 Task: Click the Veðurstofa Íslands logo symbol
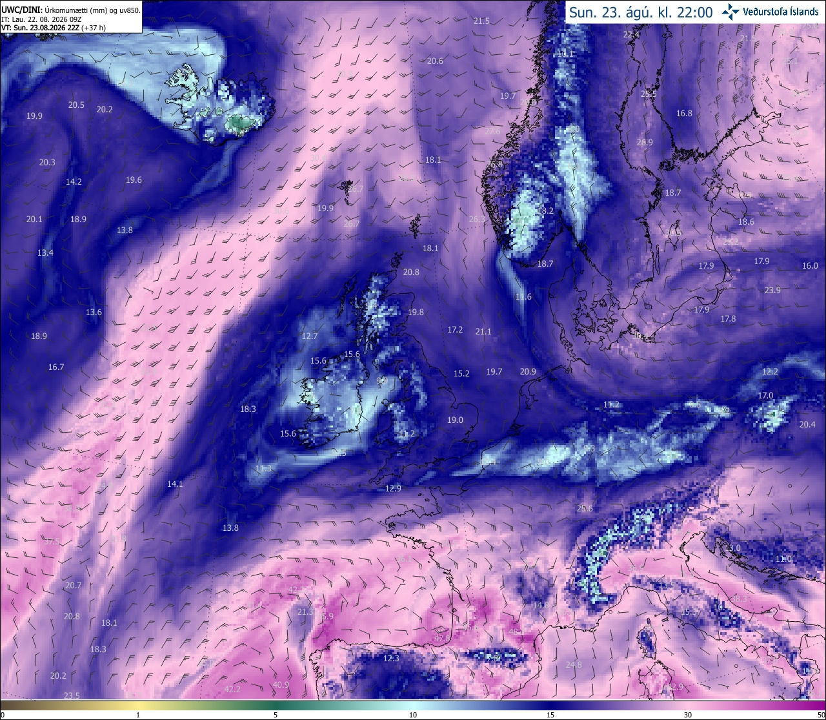[x=730, y=12]
